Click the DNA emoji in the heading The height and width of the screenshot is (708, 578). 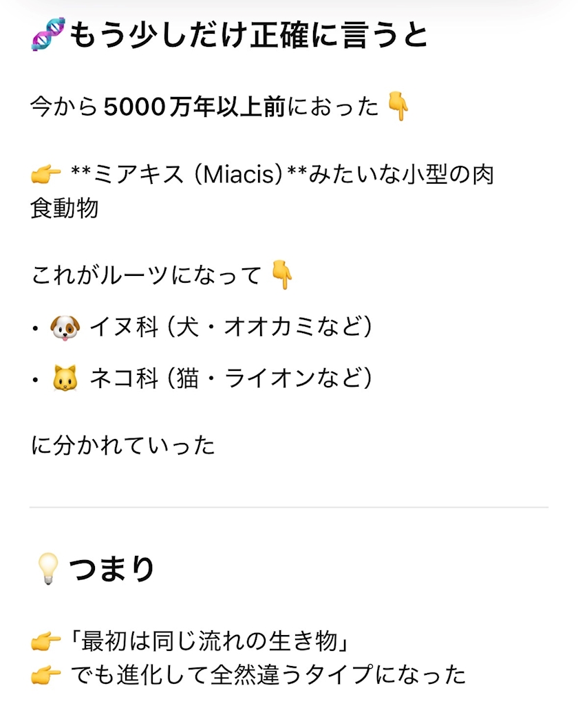click(47, 34)
